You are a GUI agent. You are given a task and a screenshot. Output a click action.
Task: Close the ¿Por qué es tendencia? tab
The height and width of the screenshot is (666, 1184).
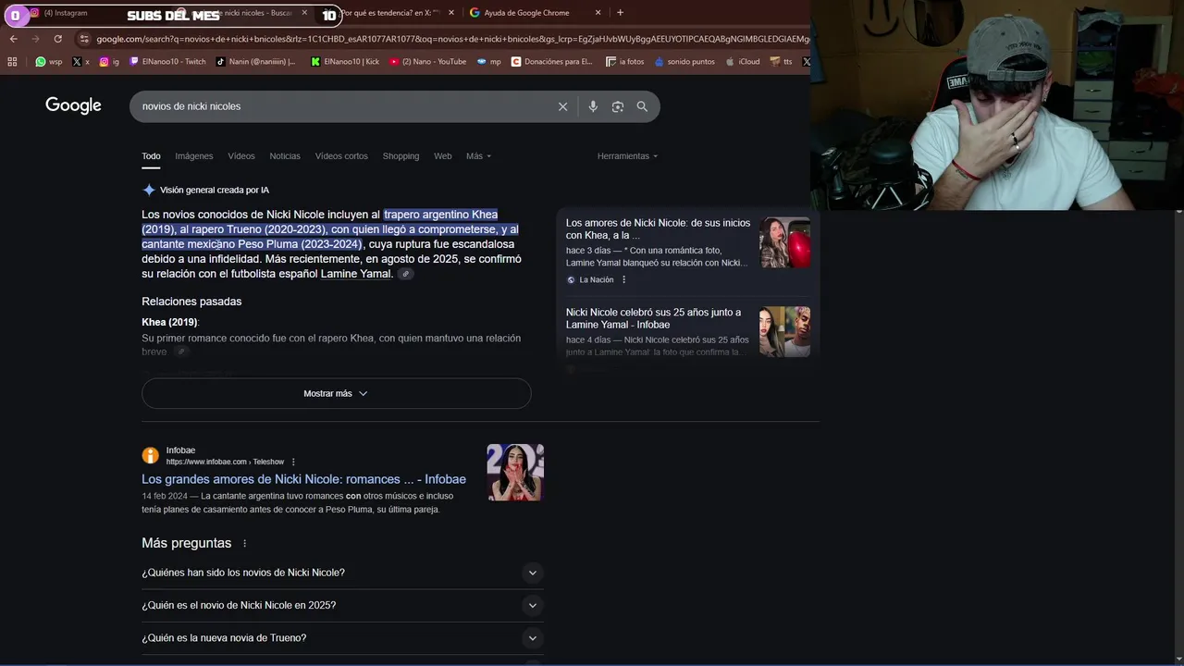(451, 13)
